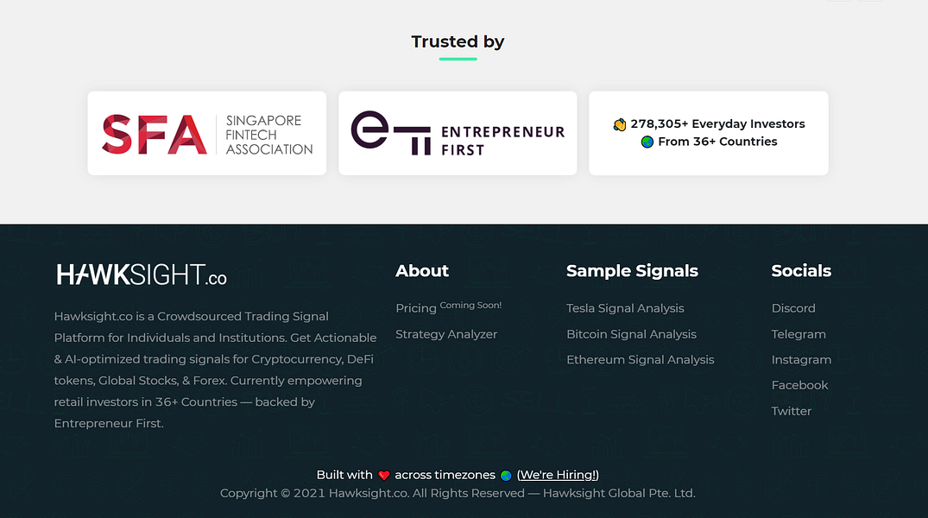The image size is (928, 518).
Task: Select the Hawksight.co logo in the footer
Action: (140, 275)
